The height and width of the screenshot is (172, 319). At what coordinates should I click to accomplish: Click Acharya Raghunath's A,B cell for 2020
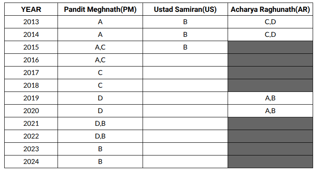pos(270,111)
